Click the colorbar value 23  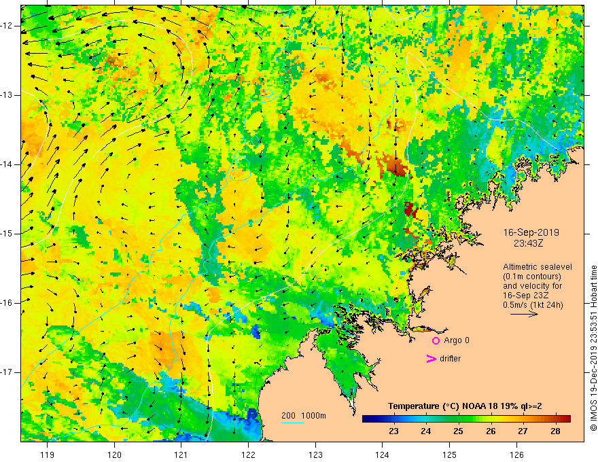tap(393, 431)
